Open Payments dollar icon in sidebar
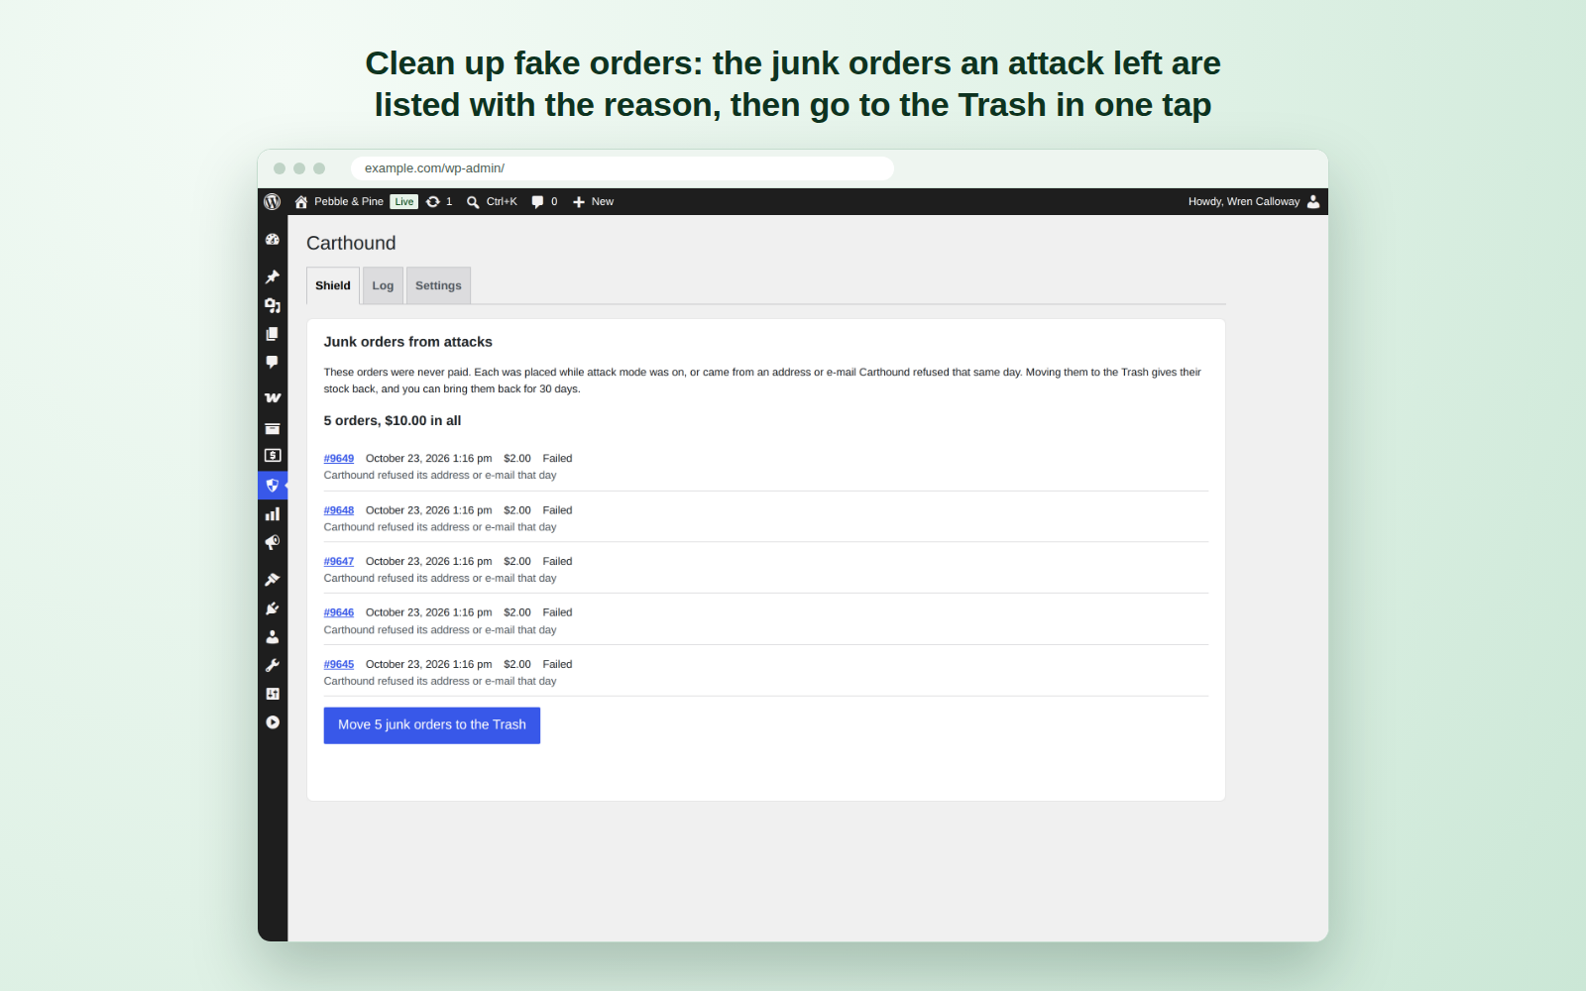1586x991 pixels. (273, 456)
